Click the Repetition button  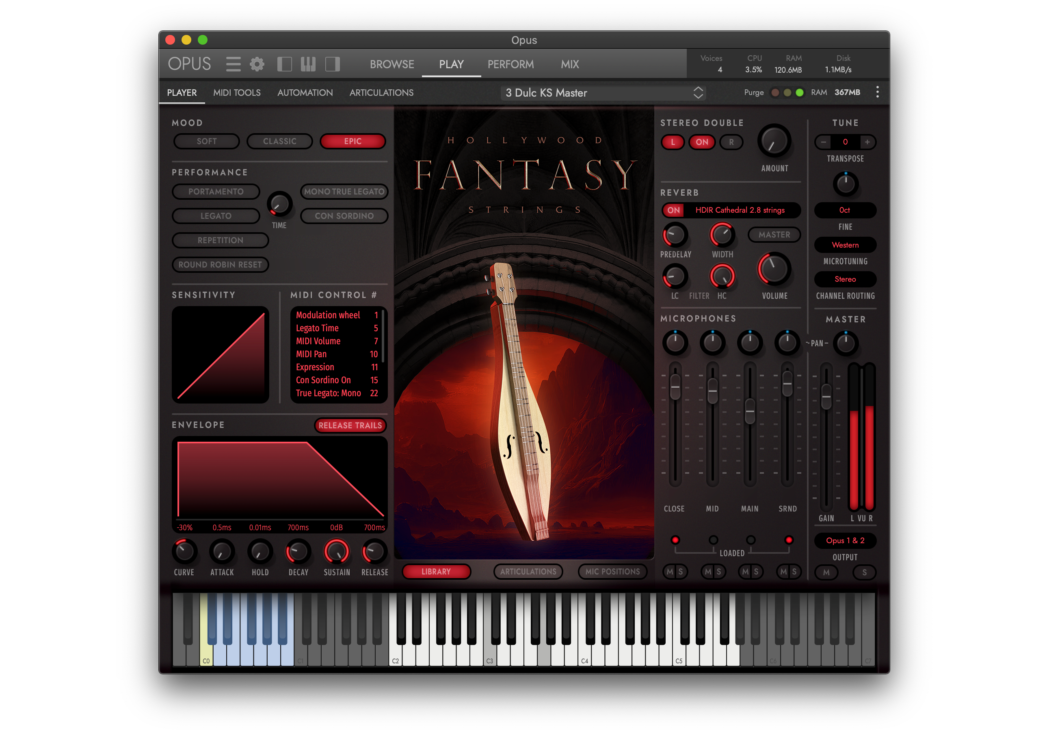220,241
